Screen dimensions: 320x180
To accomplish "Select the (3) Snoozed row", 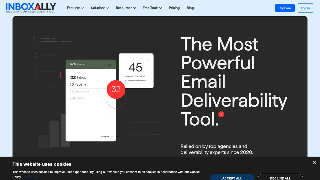I will click(x=88, y=91).
